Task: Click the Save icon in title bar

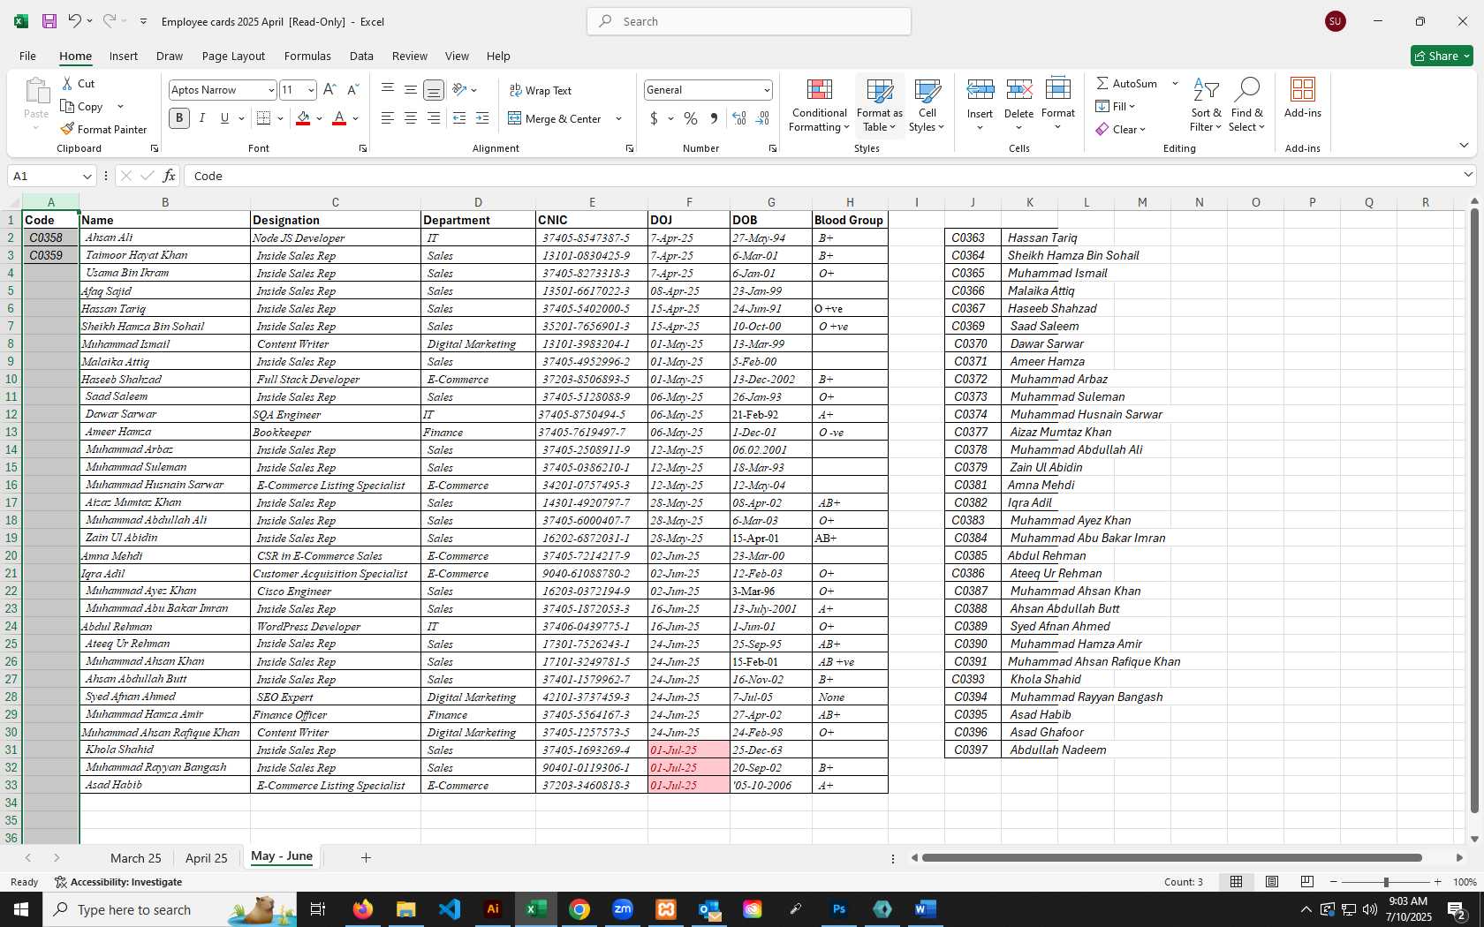Action: (49, 21)
